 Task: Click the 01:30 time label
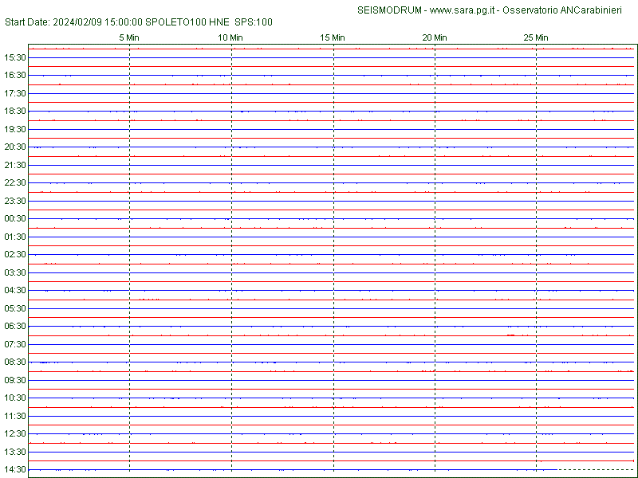pyautogui.click(x=15, y=237)
